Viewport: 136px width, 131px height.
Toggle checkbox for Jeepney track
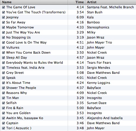tap(4, 17)
